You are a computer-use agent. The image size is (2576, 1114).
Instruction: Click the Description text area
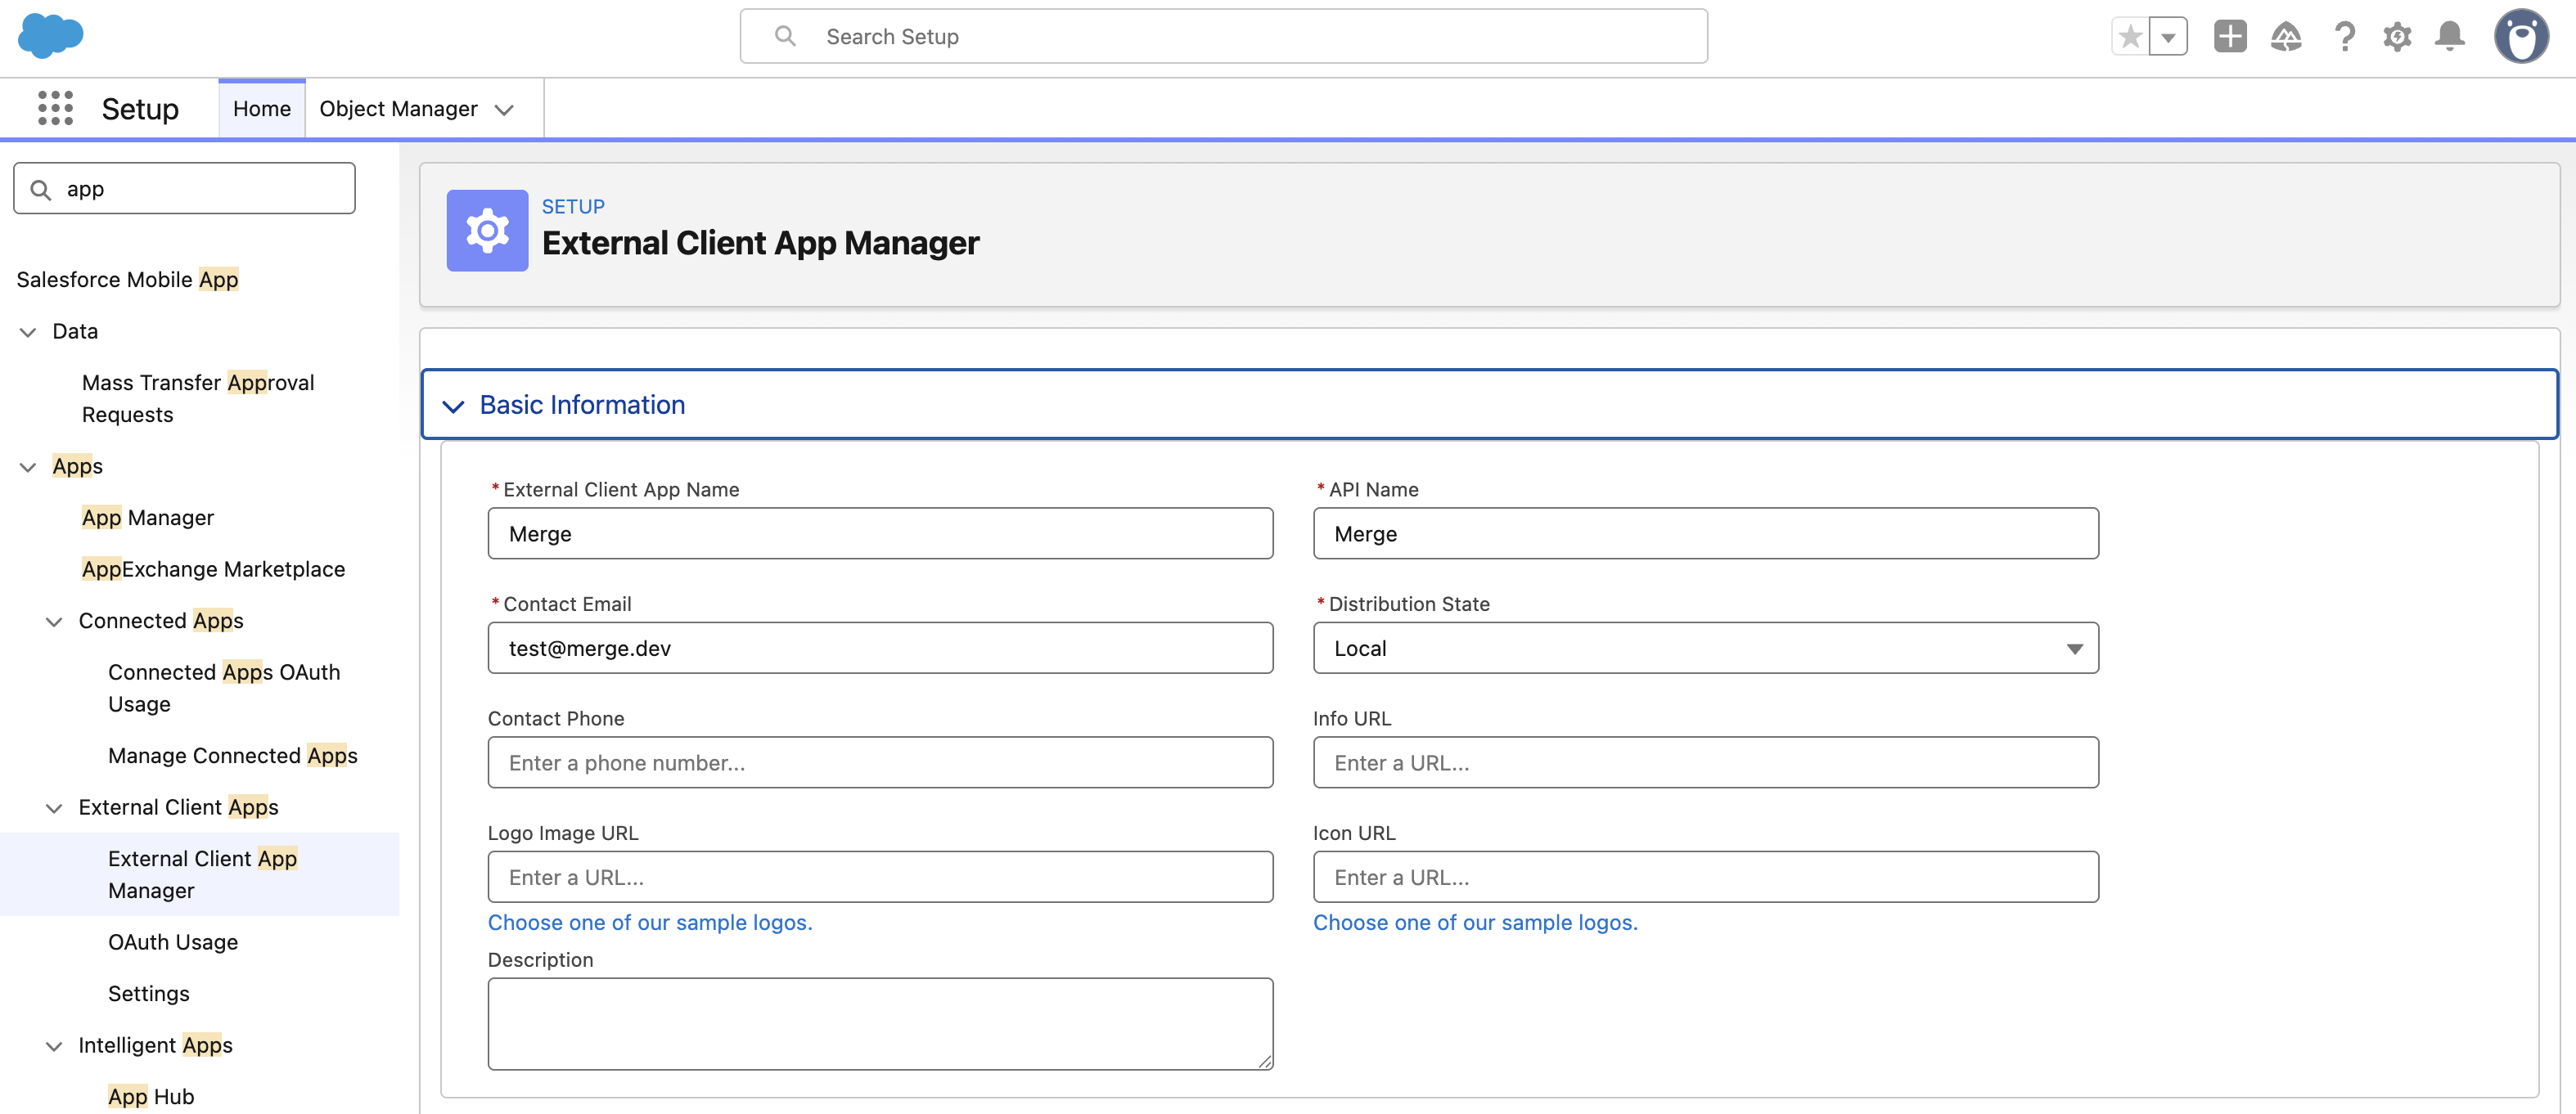tap(880, 1023)
